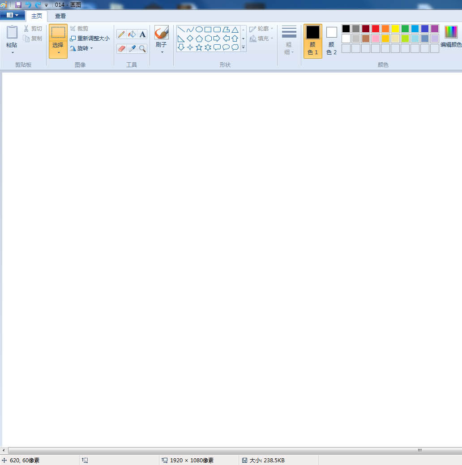Pick the Pentagon shape
The image size is (462, 465).
[199, 39]
